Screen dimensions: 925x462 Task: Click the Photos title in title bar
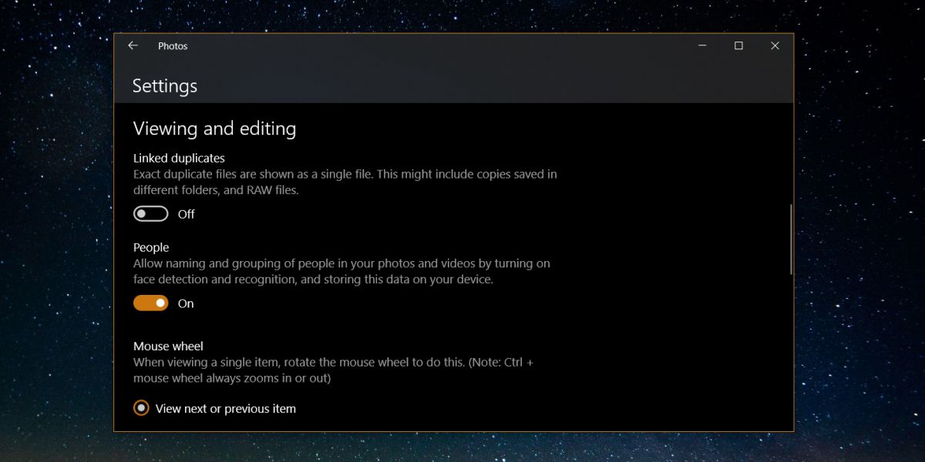click(x=173, y=46)
